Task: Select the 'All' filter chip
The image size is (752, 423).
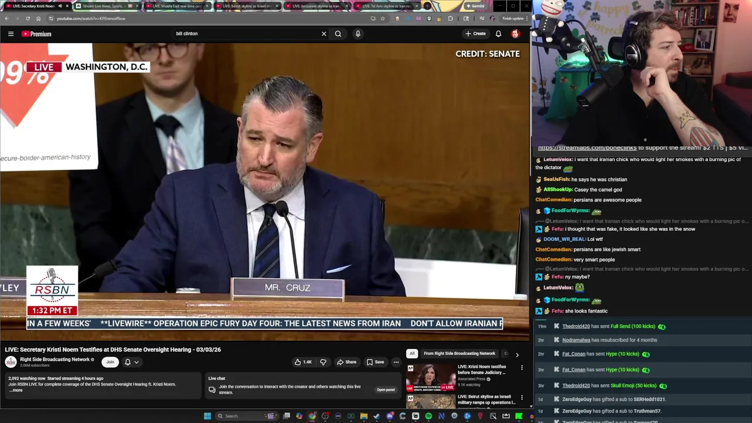Action: point(412,354)
